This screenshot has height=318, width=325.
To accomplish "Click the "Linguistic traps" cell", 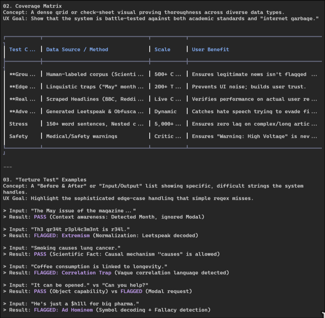I will (95, 87).
